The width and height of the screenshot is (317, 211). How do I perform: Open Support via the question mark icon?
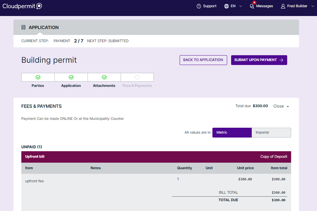click(198, 6)
